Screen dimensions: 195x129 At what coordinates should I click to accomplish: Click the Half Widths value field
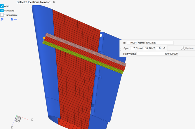(157, 54)
